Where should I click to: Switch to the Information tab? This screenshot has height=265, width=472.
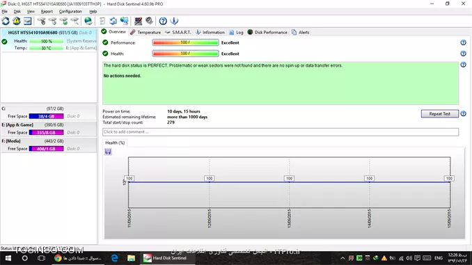click(x=210, y=32)
